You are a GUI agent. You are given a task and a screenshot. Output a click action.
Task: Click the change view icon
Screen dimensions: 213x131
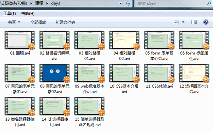pyautogui.click(x=176, y=22)
